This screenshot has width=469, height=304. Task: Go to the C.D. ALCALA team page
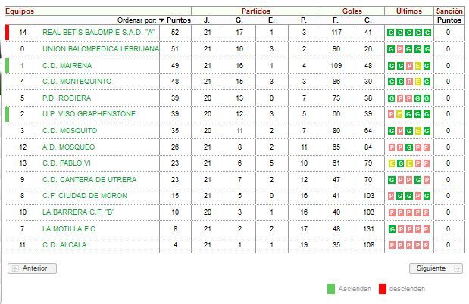click(64, 245)
